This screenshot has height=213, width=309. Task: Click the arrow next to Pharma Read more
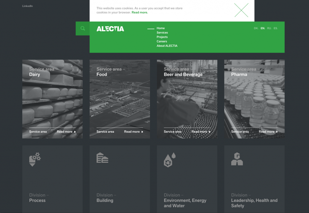point(277,132)
